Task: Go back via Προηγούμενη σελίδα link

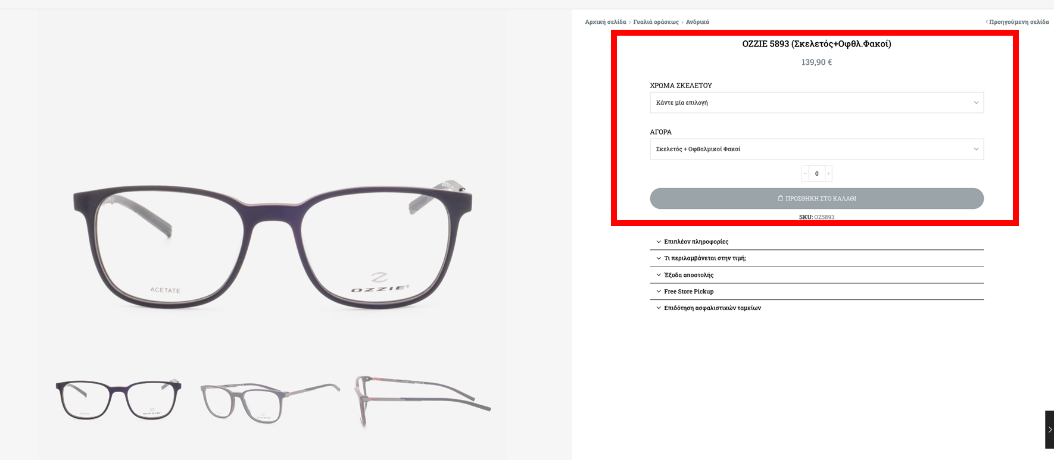Action: click(1017, 22)
